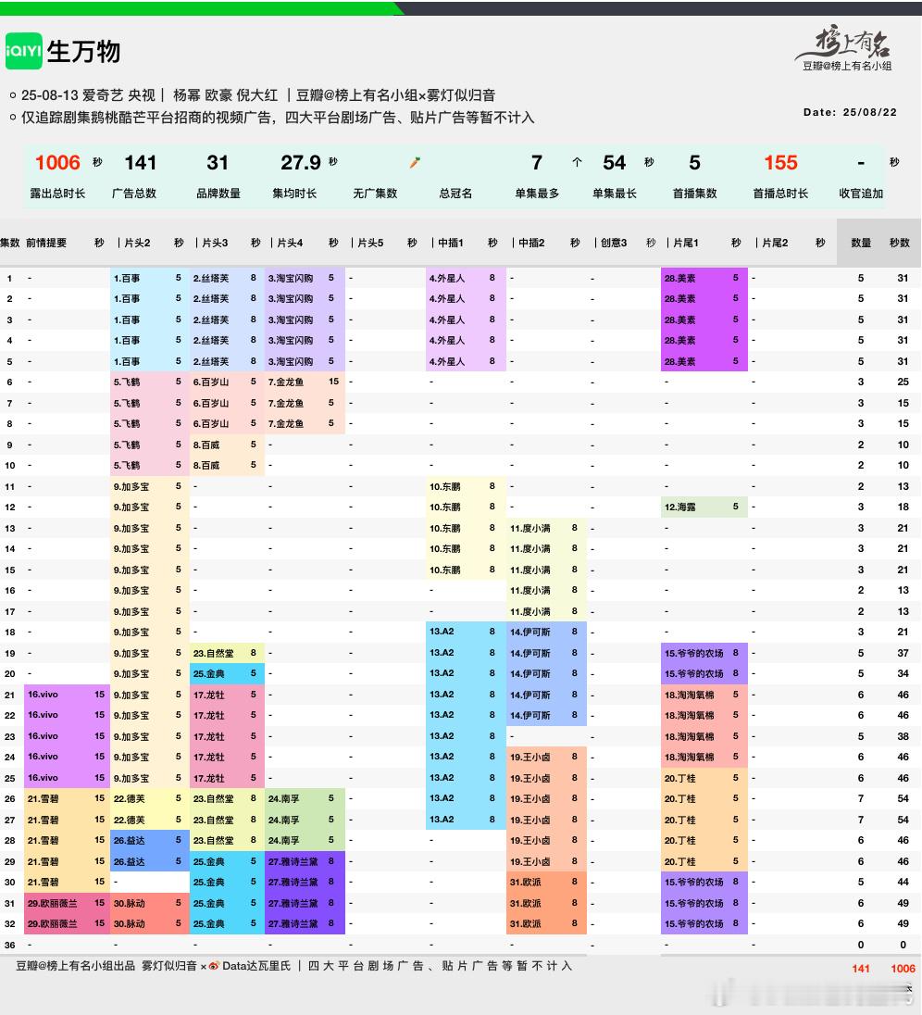Click the red 141 total in the footer
The width and height of the screenshot is (922, 1015).
[x=861, y=969]
